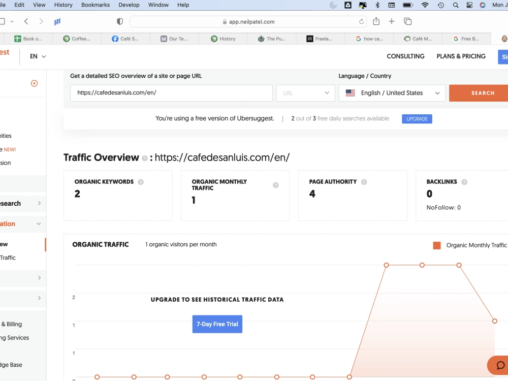Click Organic Monthly Traffic orange legend swatch

pos(437,245)
